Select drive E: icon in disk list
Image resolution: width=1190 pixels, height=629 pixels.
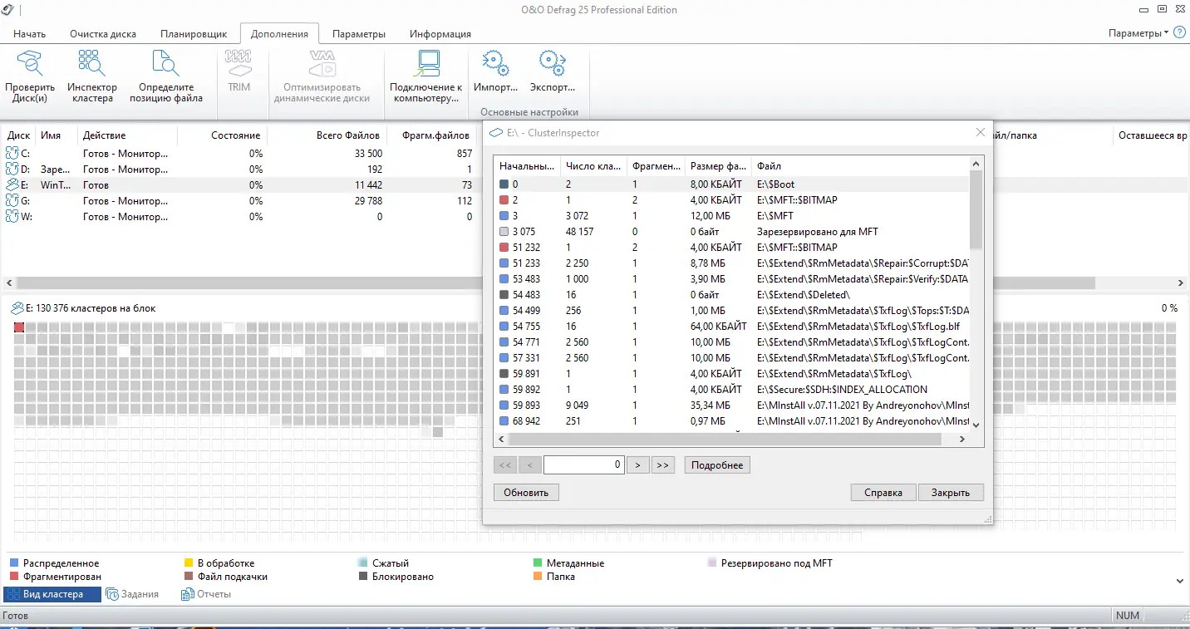[x=12, y=185]
